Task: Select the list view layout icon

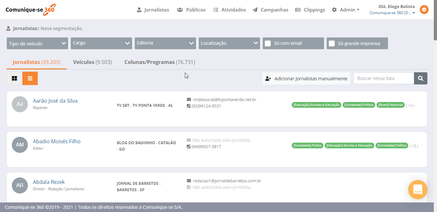Action: point(30,78)
